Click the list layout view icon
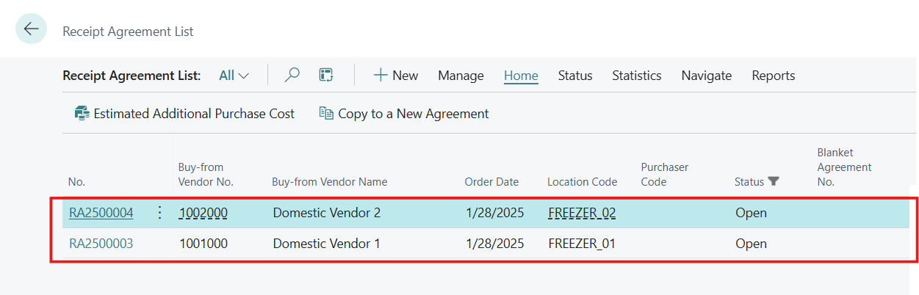Screen dimensions: 919x295 [x=326, y=75]
